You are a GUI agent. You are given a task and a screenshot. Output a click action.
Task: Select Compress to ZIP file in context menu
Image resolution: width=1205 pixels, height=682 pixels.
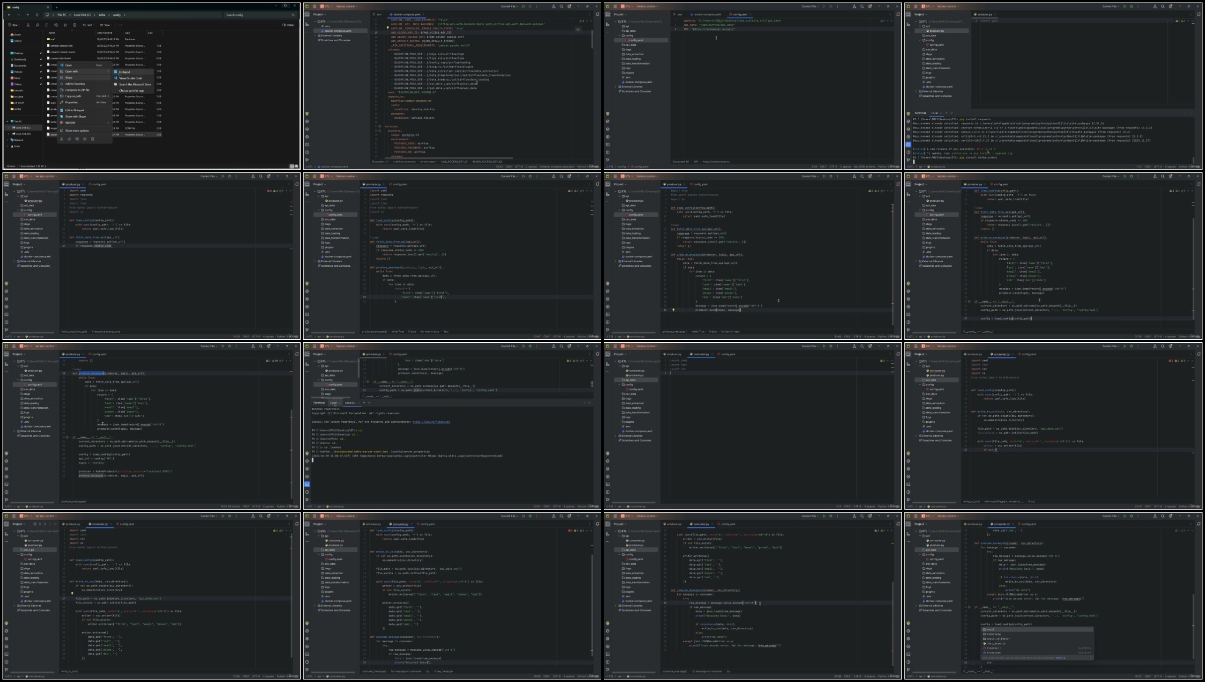click(84, 90)
